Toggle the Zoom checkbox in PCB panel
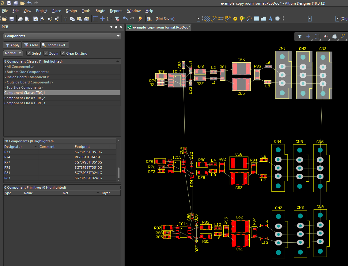The image size is (348, 266). point(46,53)
